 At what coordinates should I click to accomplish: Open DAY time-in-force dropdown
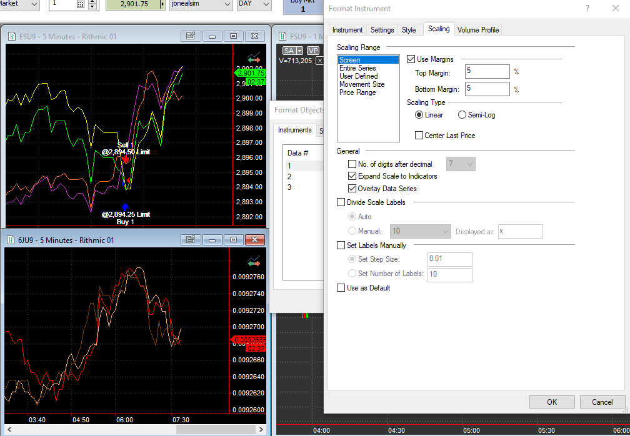click(266, 4)
